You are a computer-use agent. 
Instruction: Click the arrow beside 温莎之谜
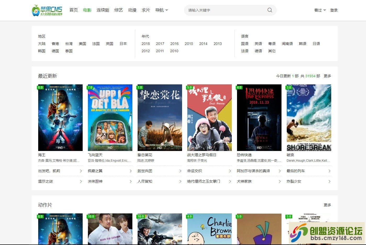81,181
